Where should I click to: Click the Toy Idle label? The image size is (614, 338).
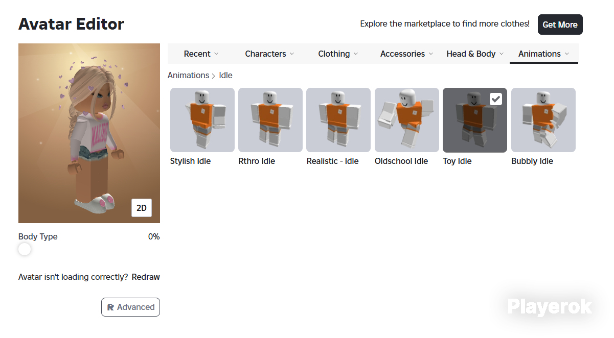pos(457,161)
